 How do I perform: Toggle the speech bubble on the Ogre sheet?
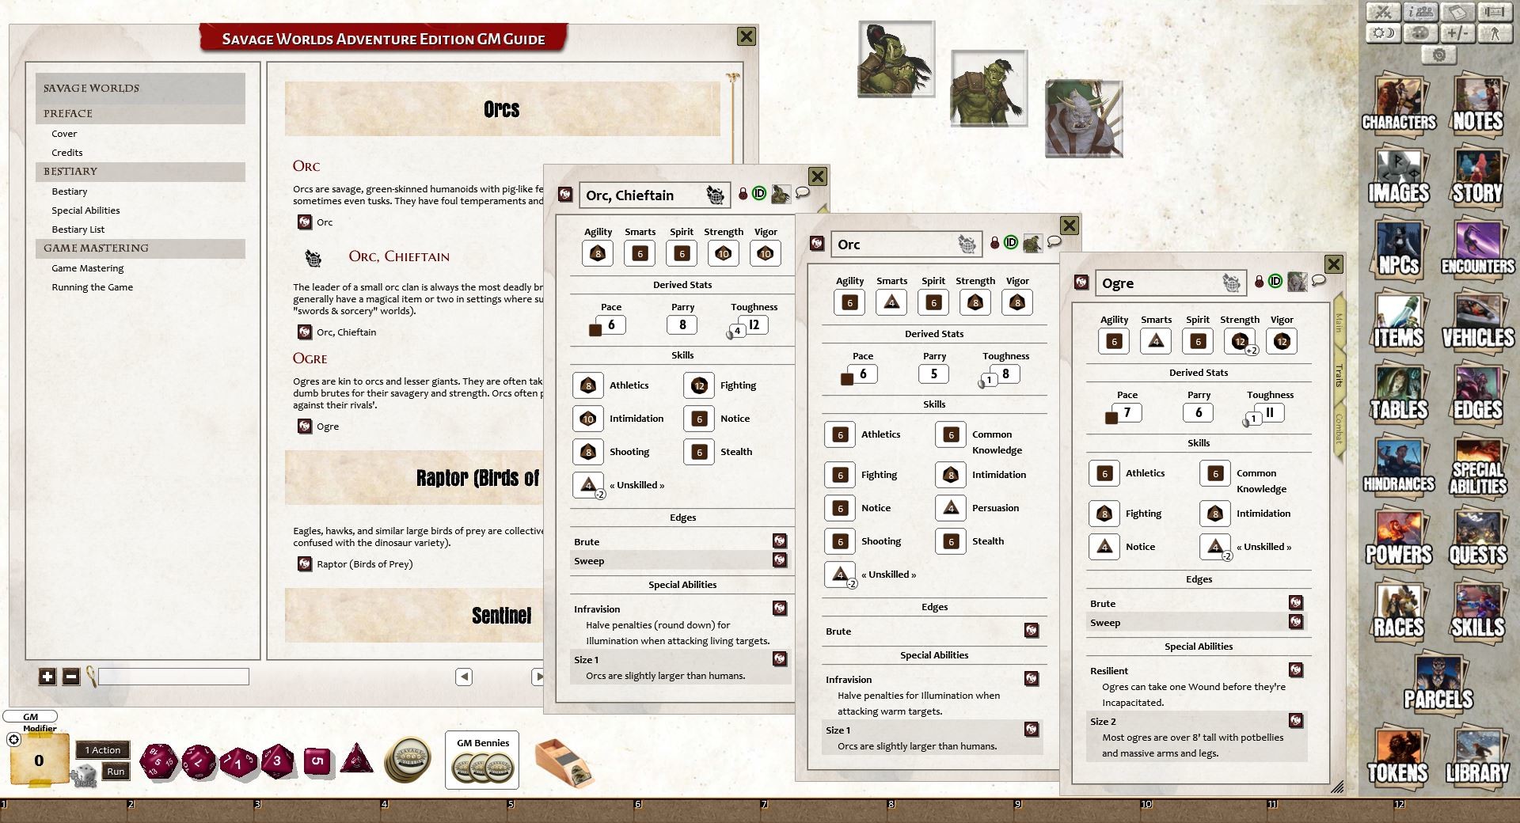coord(1317,281)
